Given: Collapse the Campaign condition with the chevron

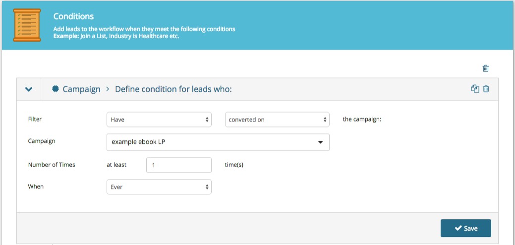Looking at the screenshot, I should (29, 89).
